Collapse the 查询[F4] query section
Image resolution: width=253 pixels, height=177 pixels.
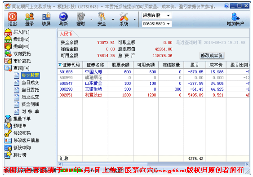17,68
